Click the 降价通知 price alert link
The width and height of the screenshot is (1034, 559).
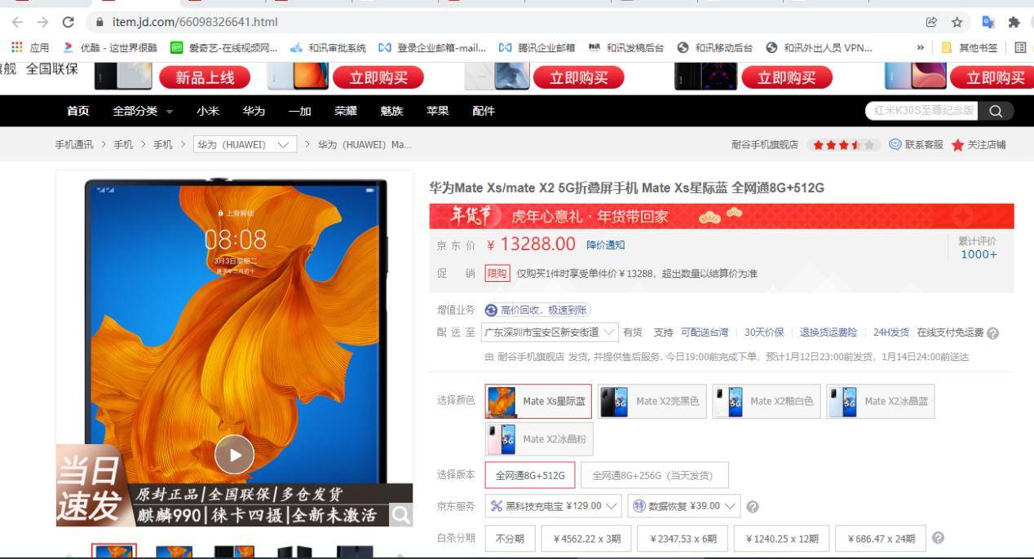click(x=606, y=245)
